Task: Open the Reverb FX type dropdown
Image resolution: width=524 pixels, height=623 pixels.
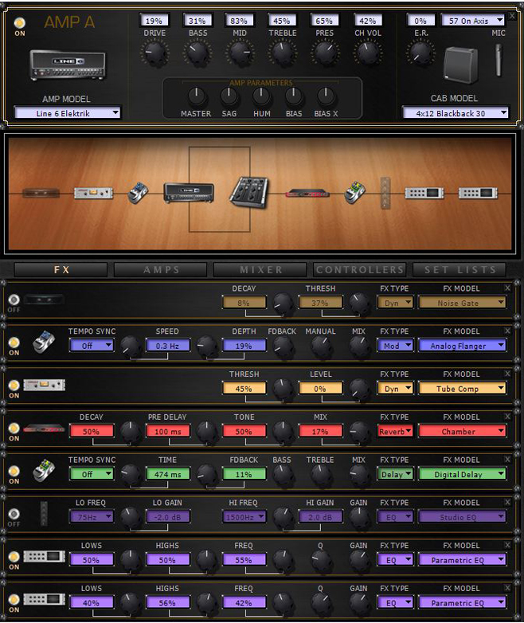Action: [395, 432]
